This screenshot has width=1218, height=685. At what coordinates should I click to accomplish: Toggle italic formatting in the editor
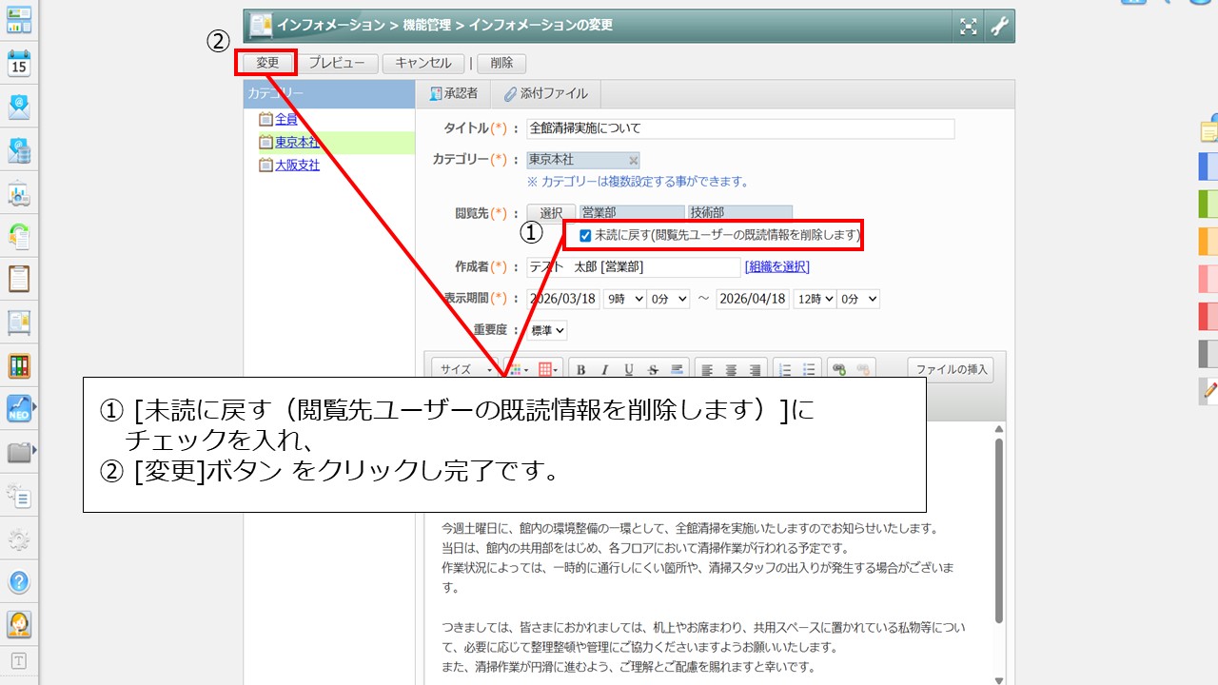point(606,369)
